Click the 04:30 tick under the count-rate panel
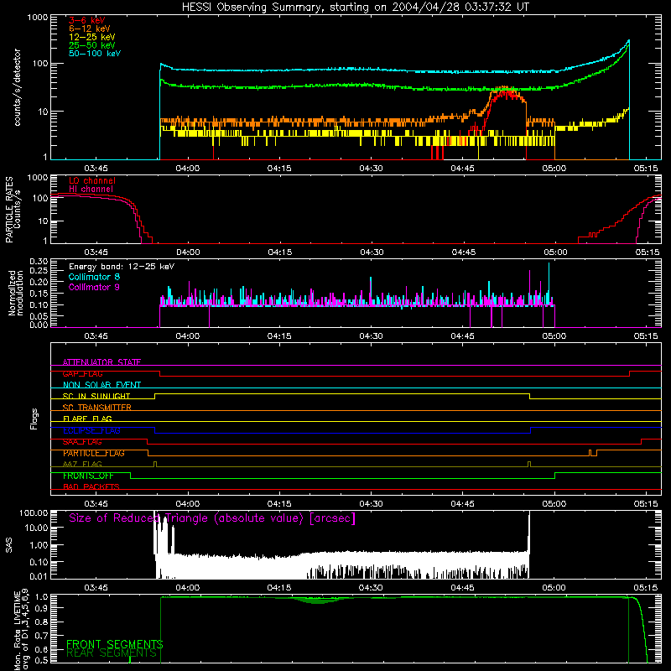 click(x=371, y=169)
